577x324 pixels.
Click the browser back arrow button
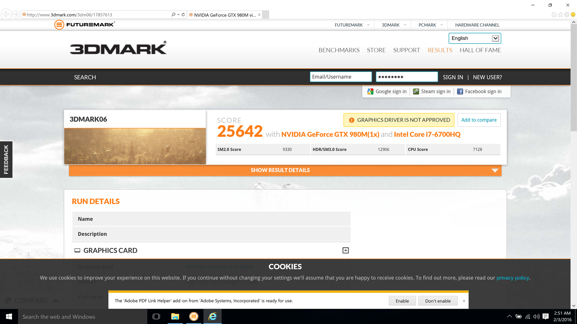[6, 14]
